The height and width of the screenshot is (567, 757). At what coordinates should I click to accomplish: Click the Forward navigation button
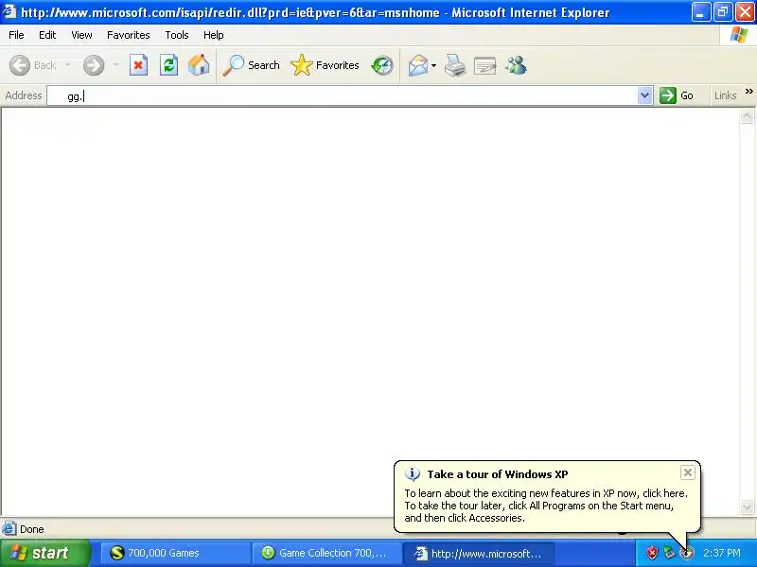point(94,65)
